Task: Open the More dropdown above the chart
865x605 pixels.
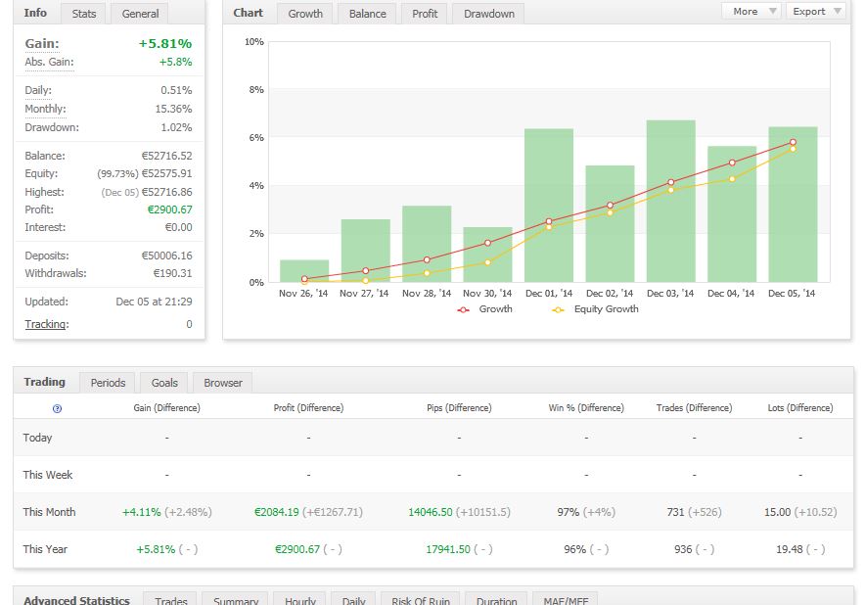Action: tap(751, 12)
